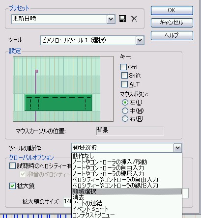Disable the 拡大鏡 checkbox
The height and width of the screenshot is (218, 201).
pyautogui.click(x=13, y=186)
